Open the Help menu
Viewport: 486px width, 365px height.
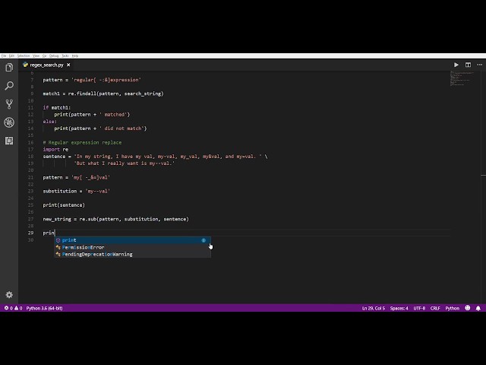click(x=75, y=56)
